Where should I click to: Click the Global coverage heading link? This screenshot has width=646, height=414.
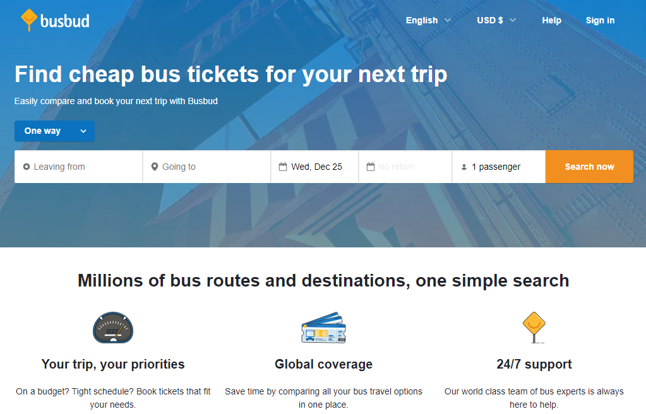click(323, 364)
